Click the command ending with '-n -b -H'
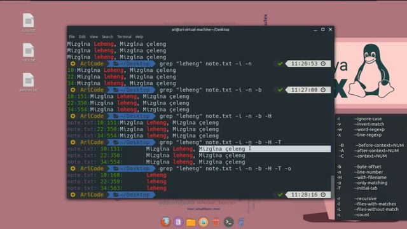The image size is (407, 229). click(215, 116)
